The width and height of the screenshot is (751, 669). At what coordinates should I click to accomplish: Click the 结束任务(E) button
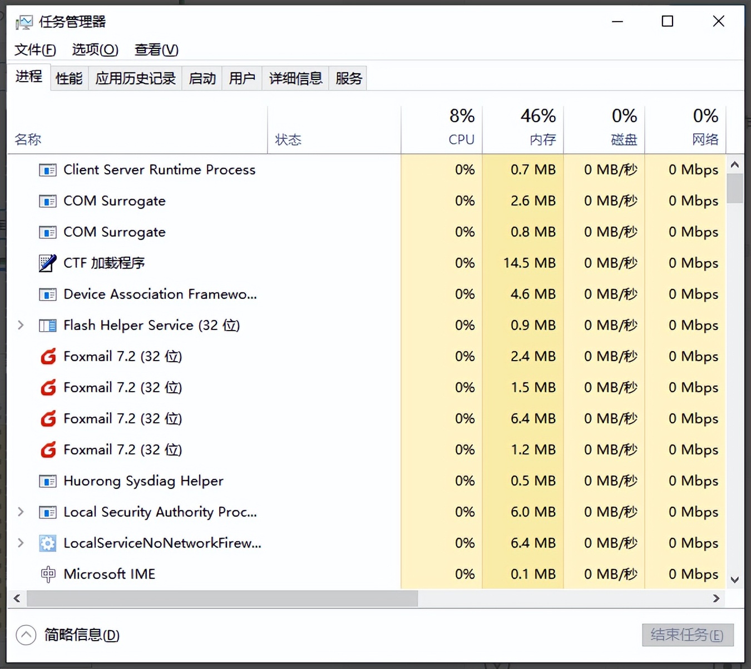click(x=688, y=635)
